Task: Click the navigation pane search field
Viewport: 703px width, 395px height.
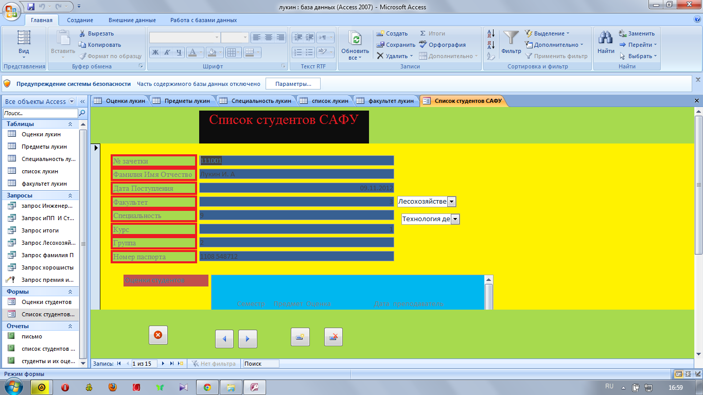Action: click(40, 113)
